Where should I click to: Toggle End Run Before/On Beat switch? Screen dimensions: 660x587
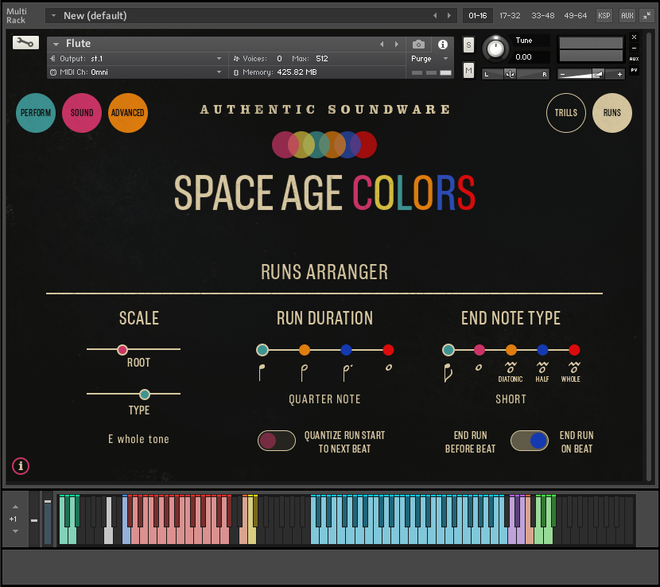[x=530, y=441]
